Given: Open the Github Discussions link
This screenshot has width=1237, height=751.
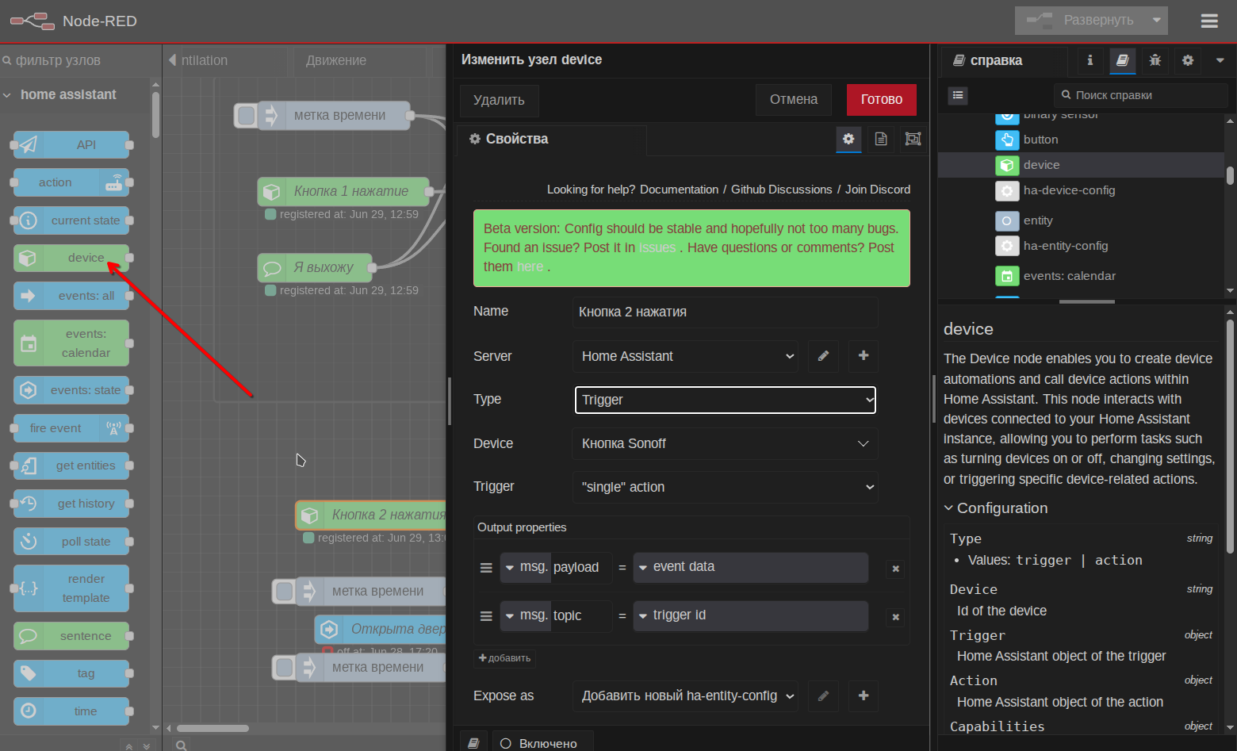Looking at the screenshot, I should [781, 190].
